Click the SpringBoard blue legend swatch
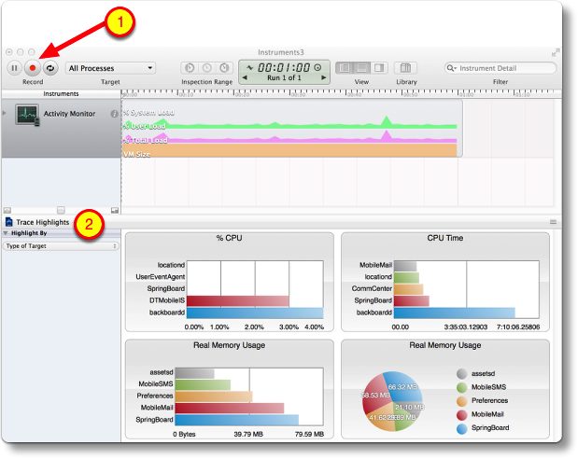 click(462, 429)
